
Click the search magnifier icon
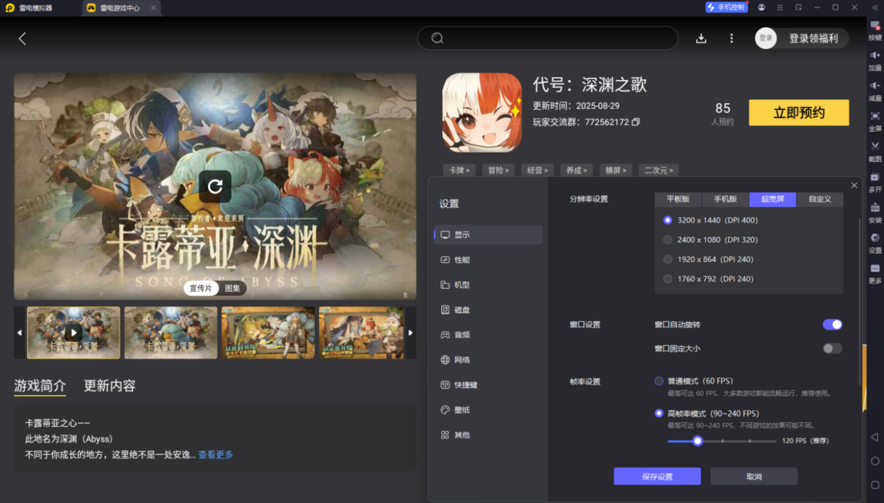point(438,38)
